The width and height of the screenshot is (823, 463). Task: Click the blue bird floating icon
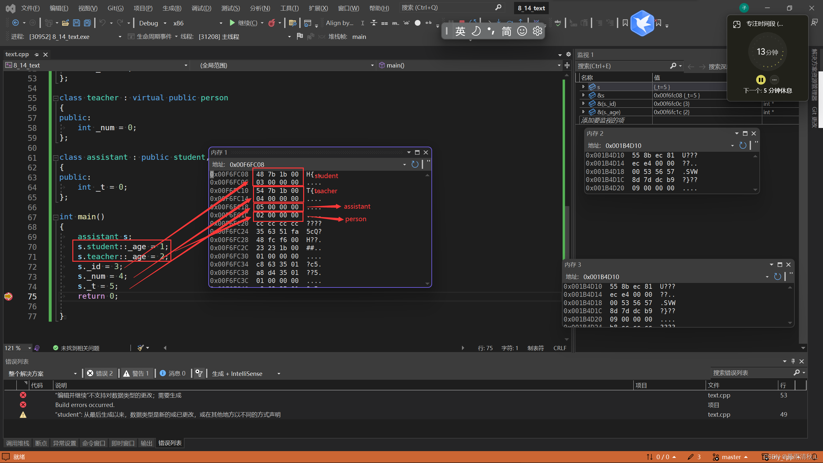pyautogui.click(x=642, y=23)
